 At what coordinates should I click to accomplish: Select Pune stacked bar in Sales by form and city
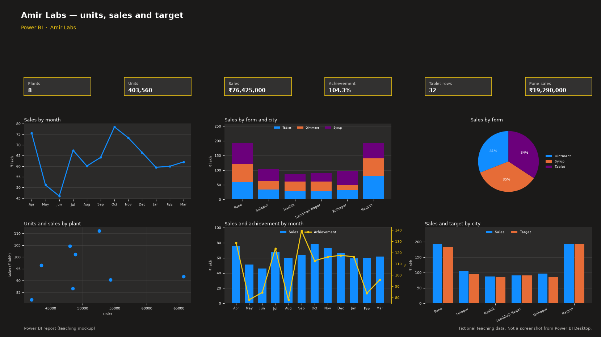pos(243,171)
